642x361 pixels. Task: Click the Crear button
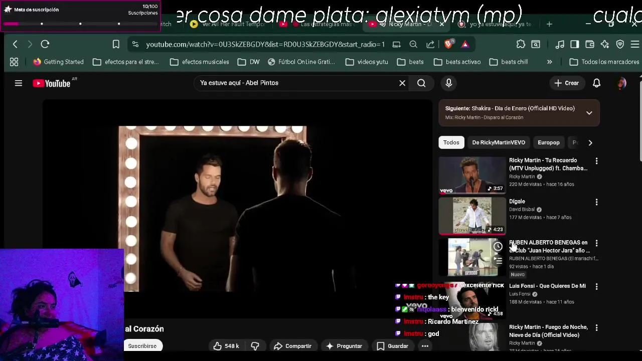567,83
